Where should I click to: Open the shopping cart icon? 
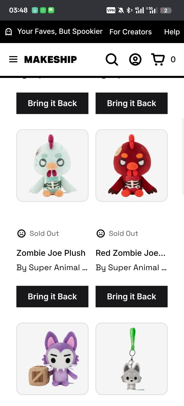[158, 59]
